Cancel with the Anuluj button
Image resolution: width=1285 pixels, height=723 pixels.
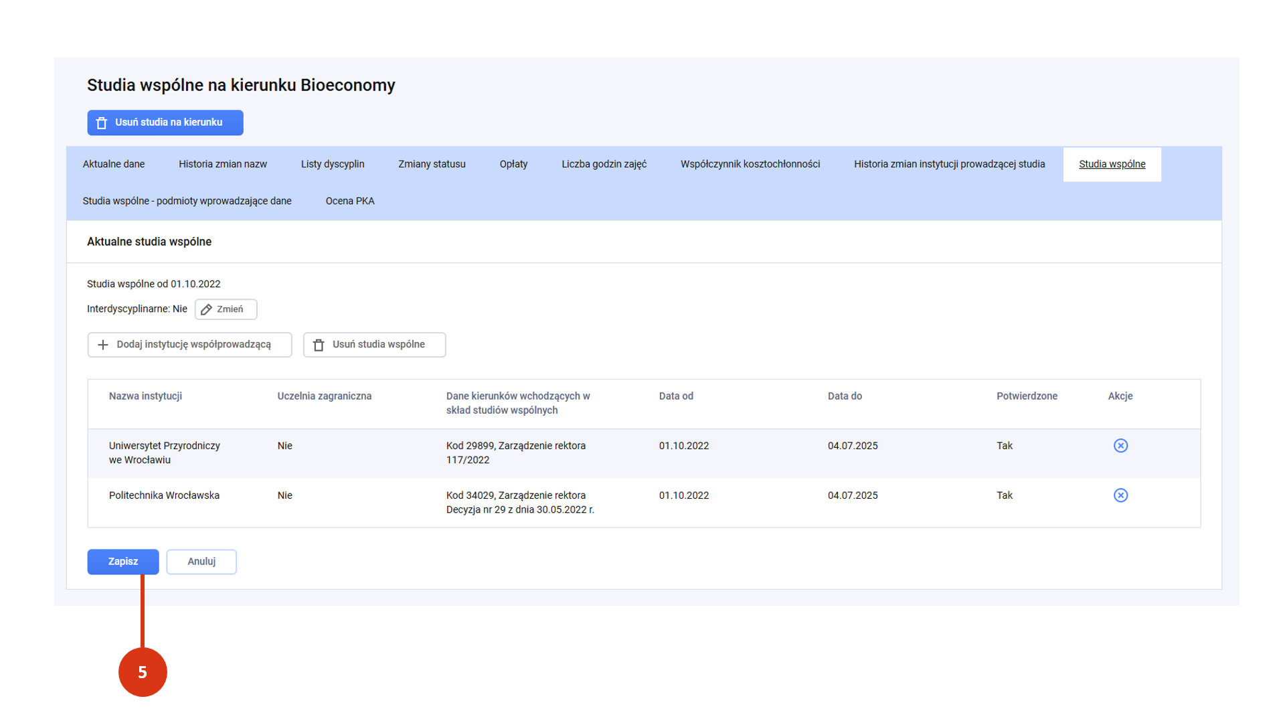pyautogui.click(x=201, y=562)
